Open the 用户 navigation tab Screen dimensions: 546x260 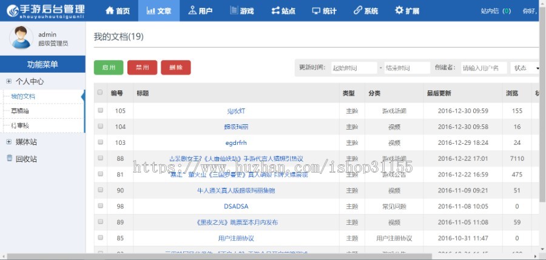(x=200, y=10)
